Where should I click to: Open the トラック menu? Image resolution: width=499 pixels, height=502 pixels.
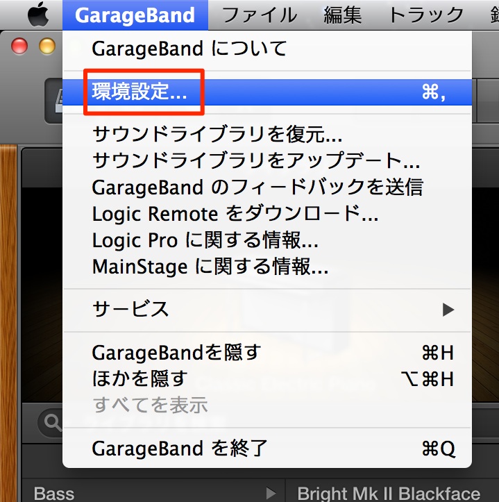pos(426,15)
